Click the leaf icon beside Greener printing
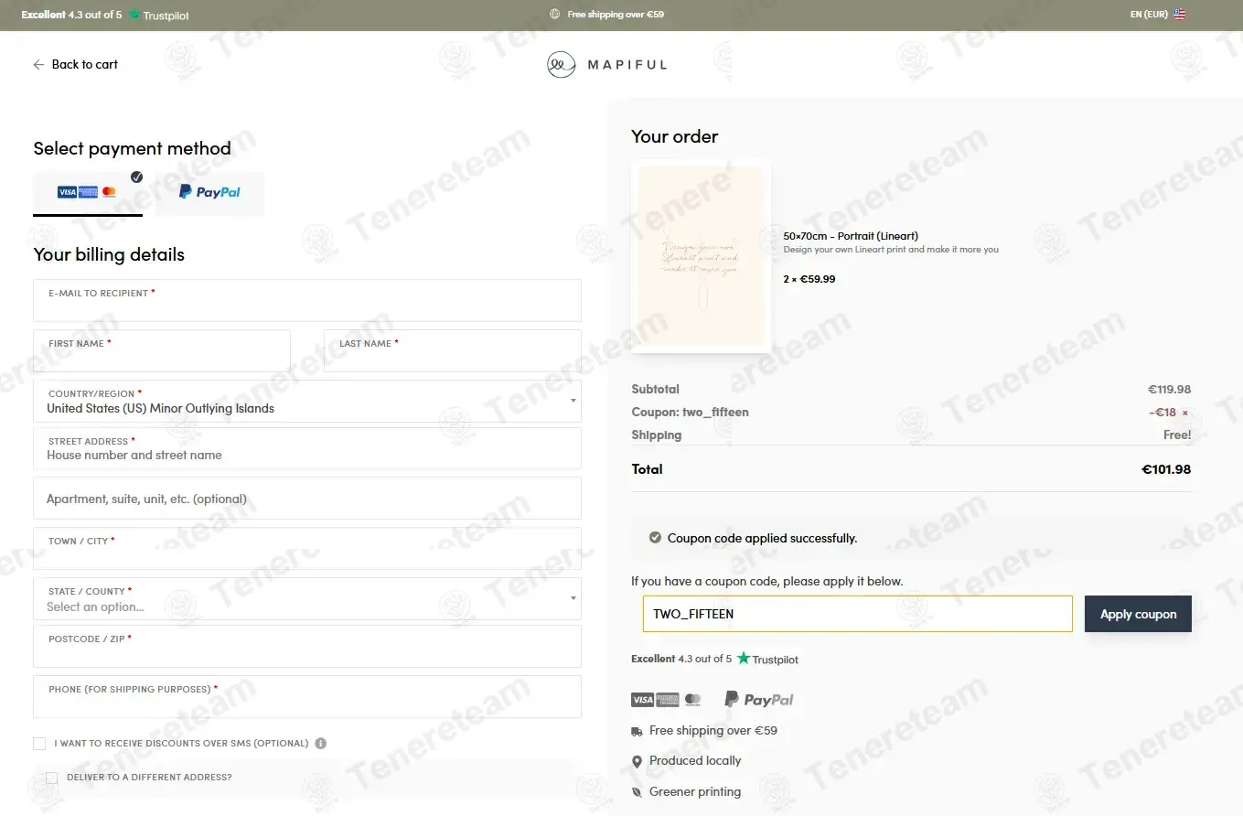The width and height of the screenshot is (1243, 816). click(637, 792)
